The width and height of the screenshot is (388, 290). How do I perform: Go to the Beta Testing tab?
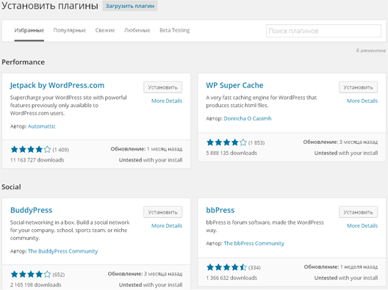click(x=174, y=30)
